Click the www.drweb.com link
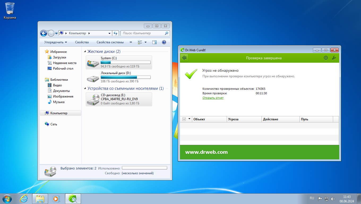 pos(206,152)
